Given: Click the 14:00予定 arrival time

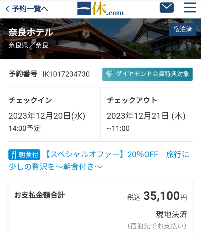Looking at the screenshot, I should [25, 128].
